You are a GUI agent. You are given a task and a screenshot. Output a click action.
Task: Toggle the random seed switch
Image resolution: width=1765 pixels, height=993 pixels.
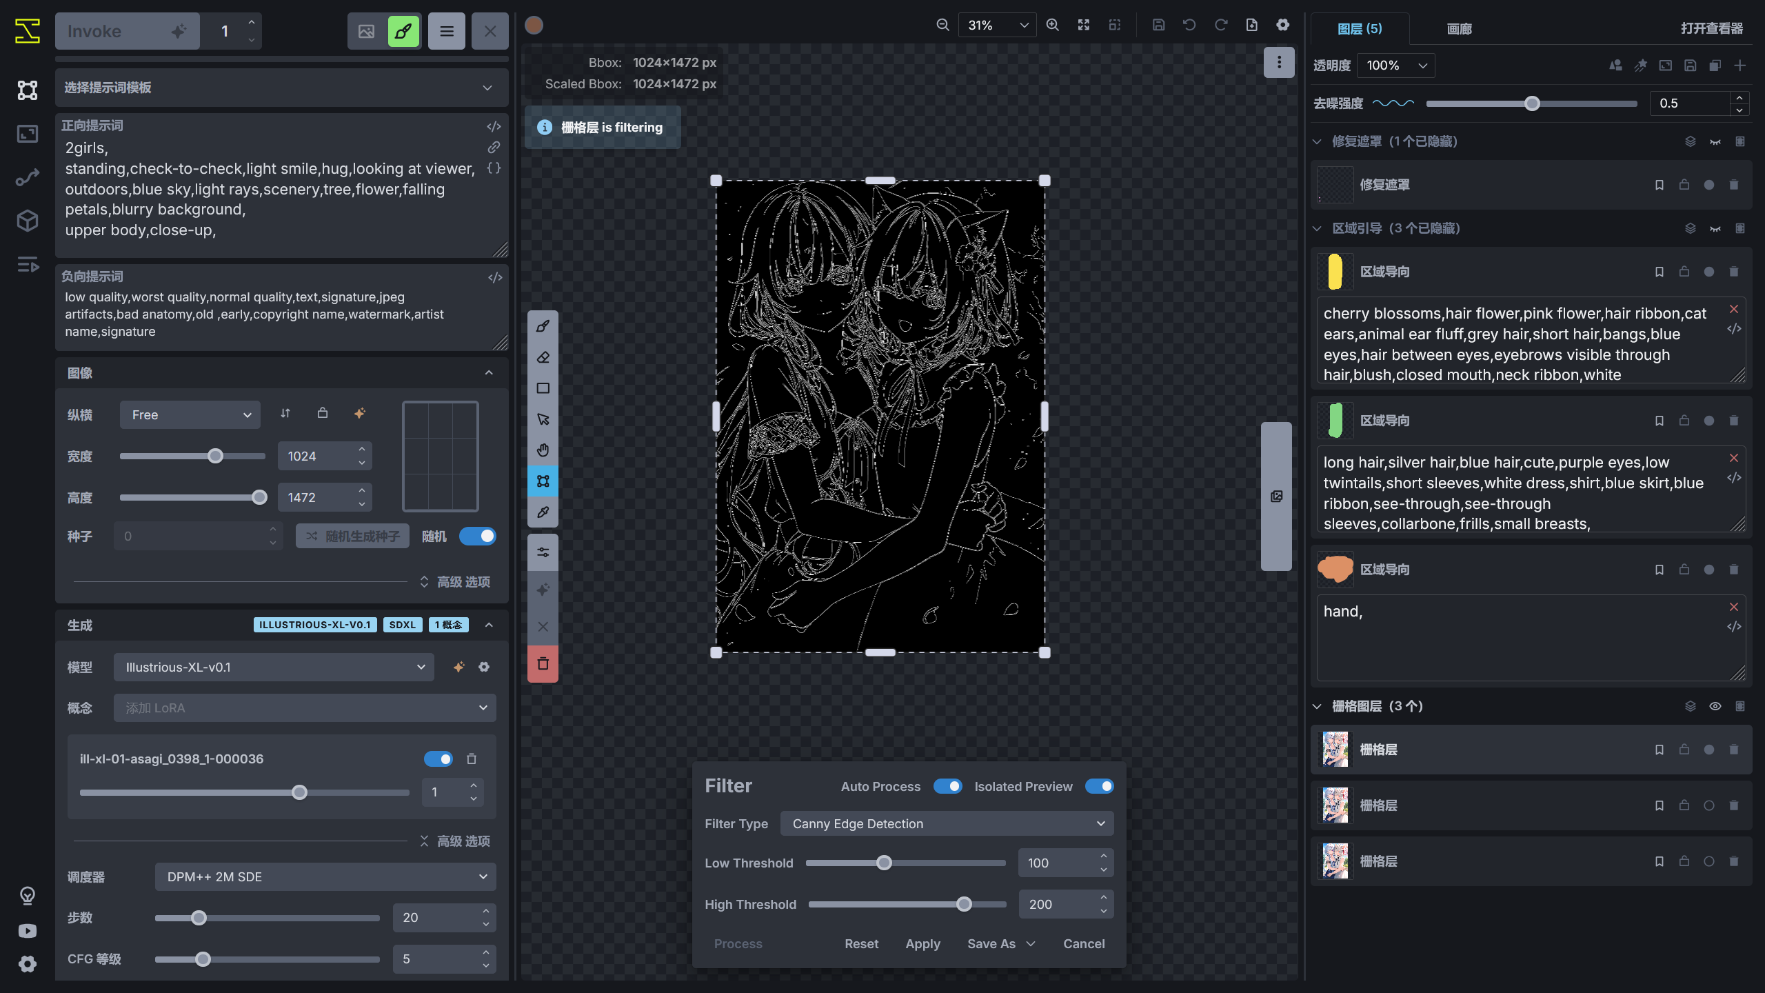[478, 536]
